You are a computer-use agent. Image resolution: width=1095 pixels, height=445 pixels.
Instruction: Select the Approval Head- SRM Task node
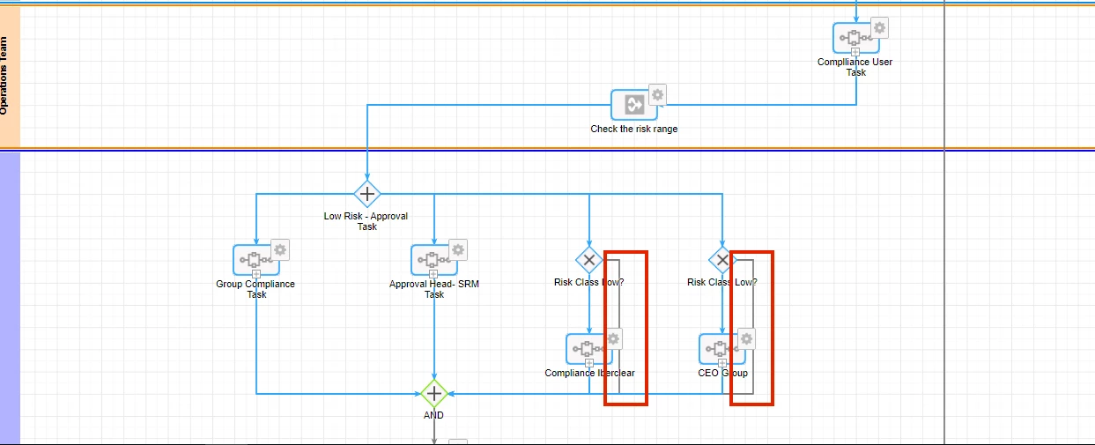pos(434,260)
